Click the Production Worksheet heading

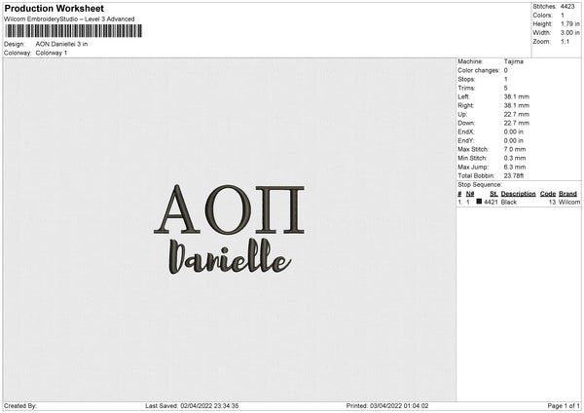point(54,8)
